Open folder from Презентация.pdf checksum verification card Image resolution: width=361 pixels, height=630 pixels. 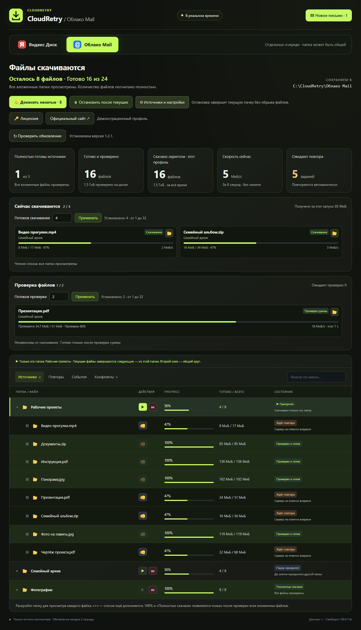[334, 312]
